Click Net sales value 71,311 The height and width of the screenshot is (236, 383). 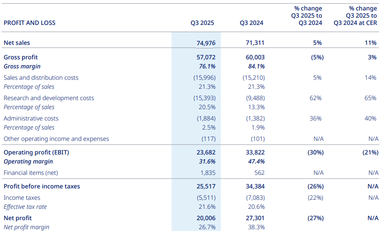pyautogui.click(x=255, y=43)
